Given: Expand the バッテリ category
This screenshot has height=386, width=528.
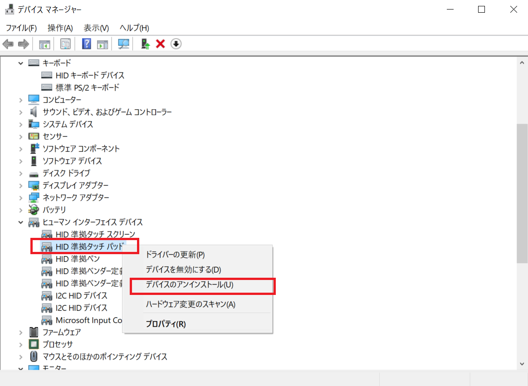Looking at the screenshot, I should 20,210.
